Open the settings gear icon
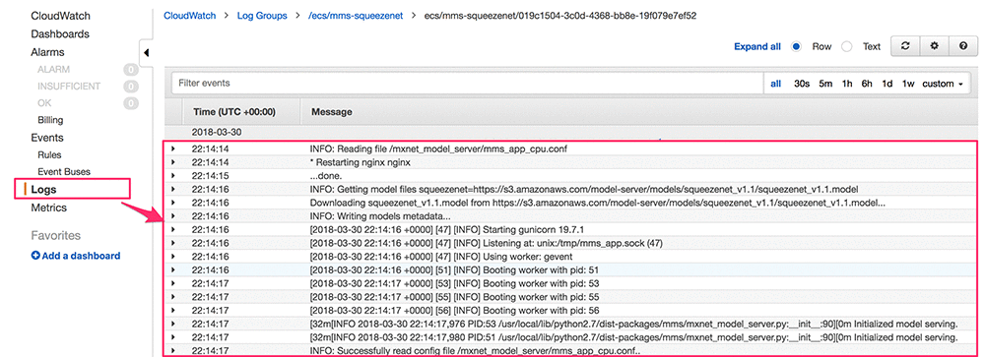 [934, 46]
